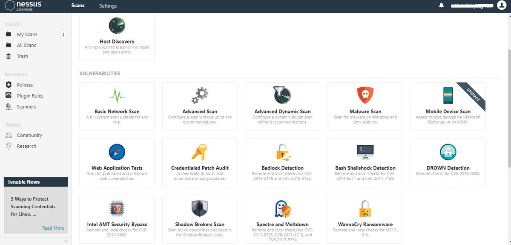The width and height of the screenshot is (511, 245).
Task: Click the Malware Scan title text
Action: click(x=365, y=112)
